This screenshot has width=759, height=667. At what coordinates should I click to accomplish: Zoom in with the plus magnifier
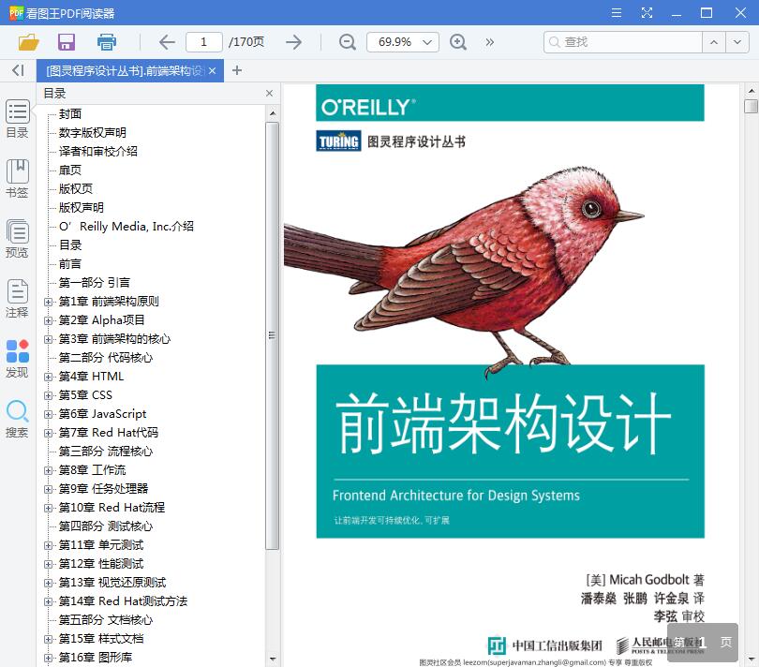(x=458, y=42)
